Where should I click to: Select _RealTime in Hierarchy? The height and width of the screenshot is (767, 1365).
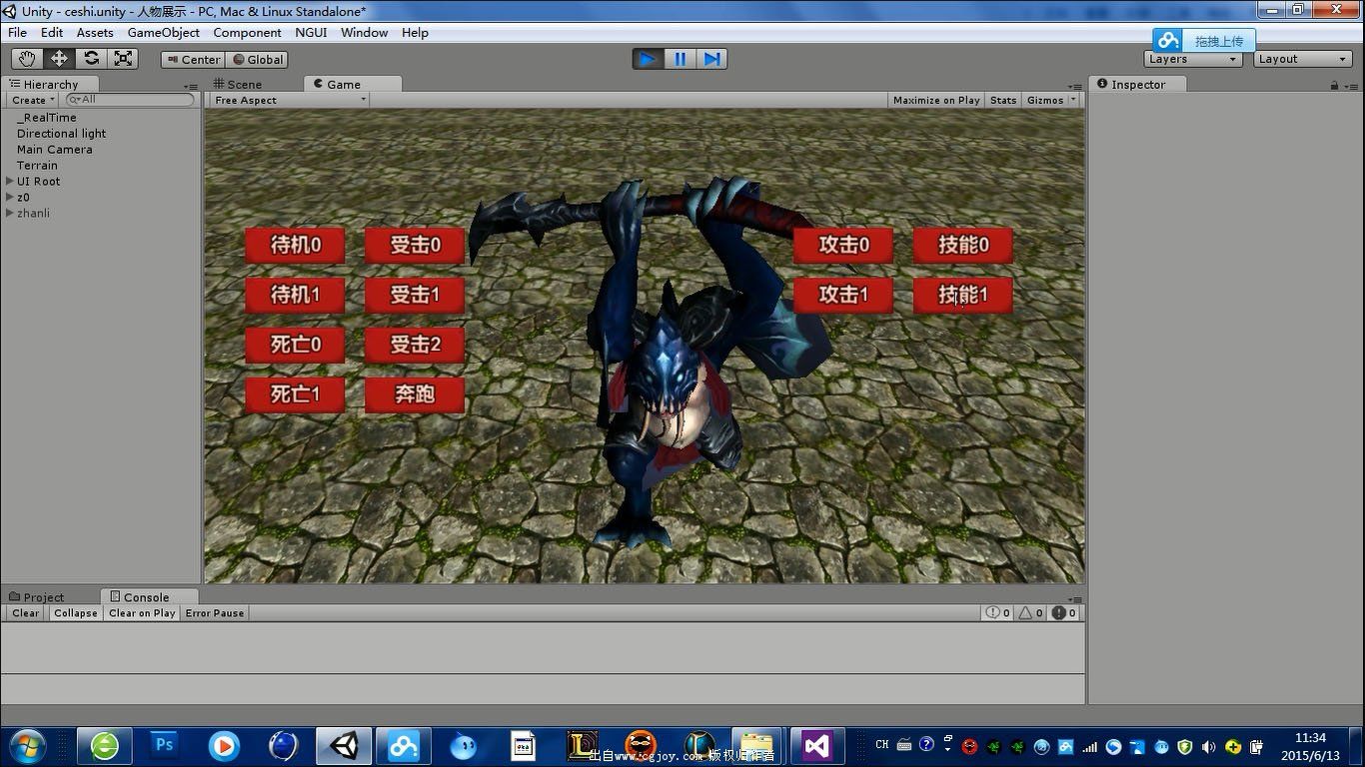click(x=46, y=117)
